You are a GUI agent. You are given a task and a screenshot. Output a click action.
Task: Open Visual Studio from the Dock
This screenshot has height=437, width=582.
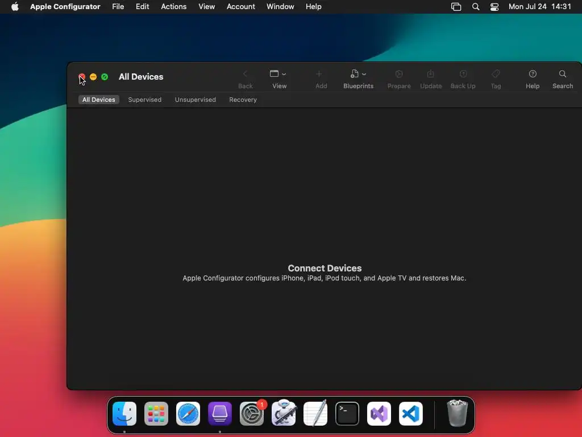[x=379, y=414]
